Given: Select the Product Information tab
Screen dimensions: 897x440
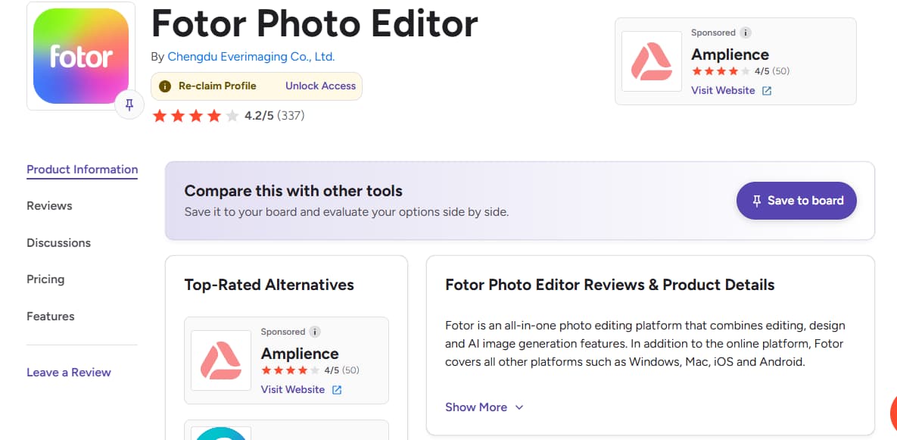Looking at the screenshot, I should click(82, 169).
